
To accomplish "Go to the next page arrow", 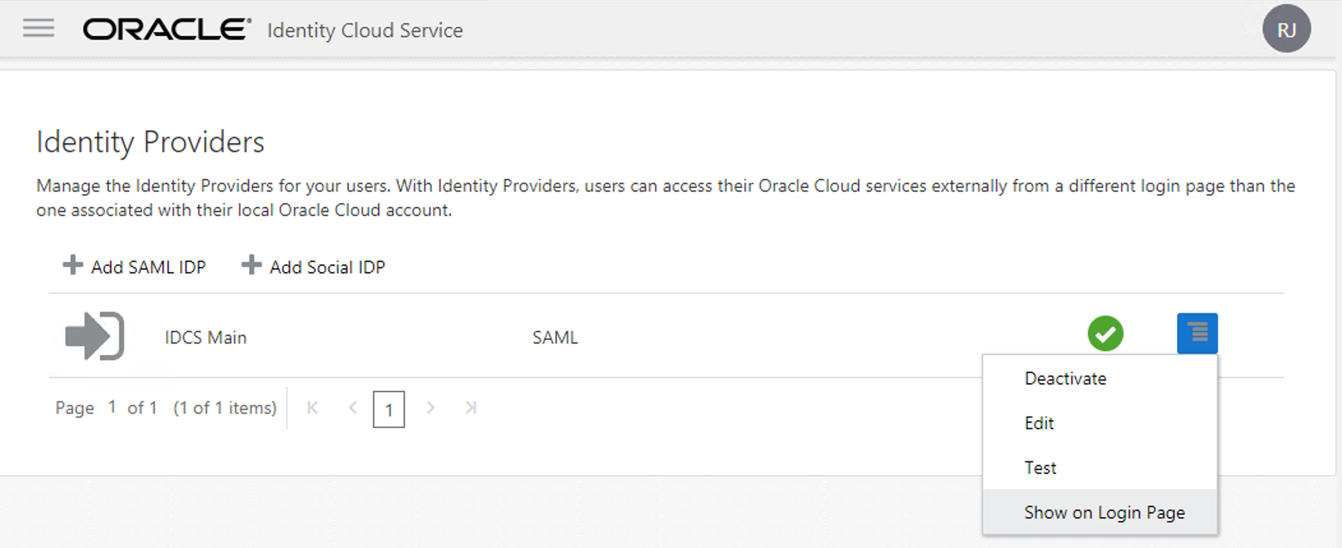I will point(430,407).
